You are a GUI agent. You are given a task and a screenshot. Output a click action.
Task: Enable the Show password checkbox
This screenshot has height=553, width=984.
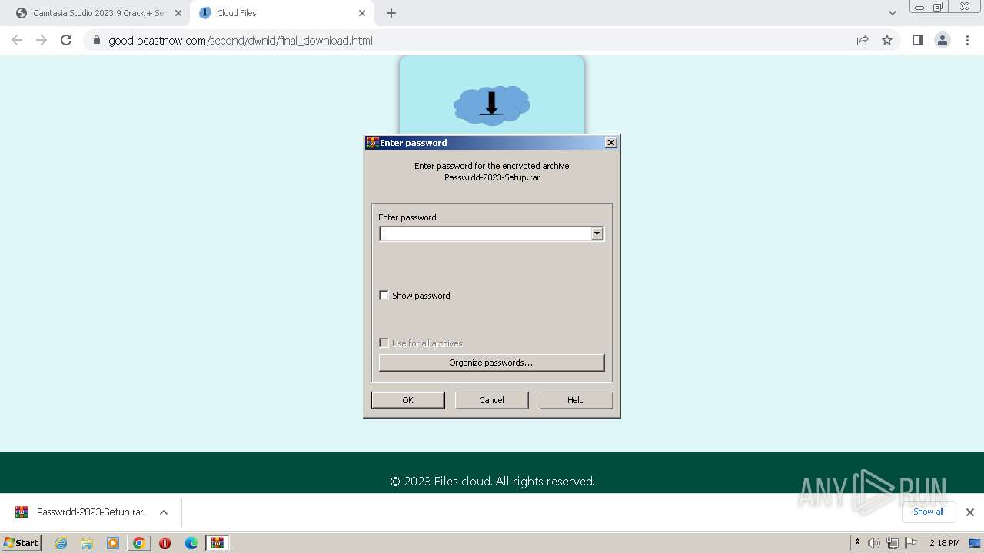(x=384, y=295)
